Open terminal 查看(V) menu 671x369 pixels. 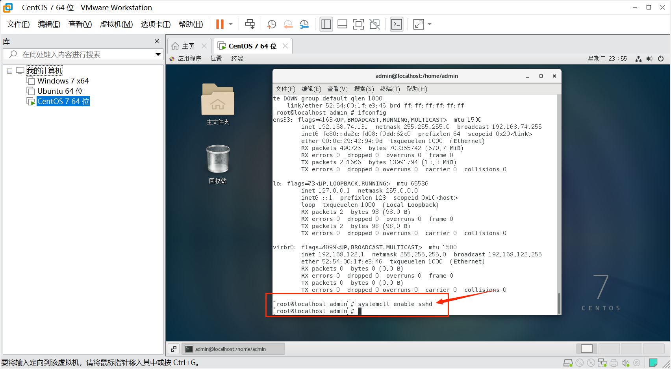337,89
